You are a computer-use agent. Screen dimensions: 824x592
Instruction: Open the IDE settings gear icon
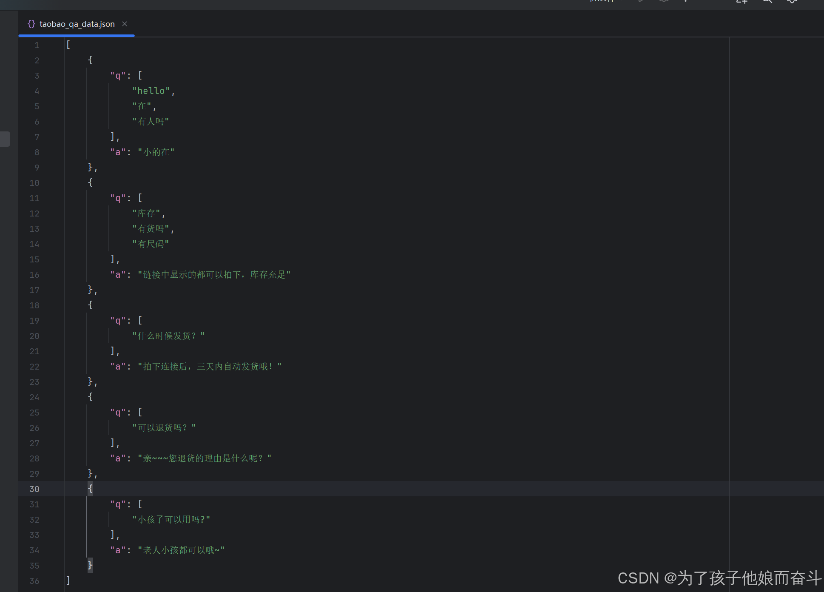pos(792,1)
